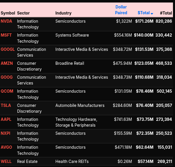
Task: Sort table by Sector column header
Action: 23,13
